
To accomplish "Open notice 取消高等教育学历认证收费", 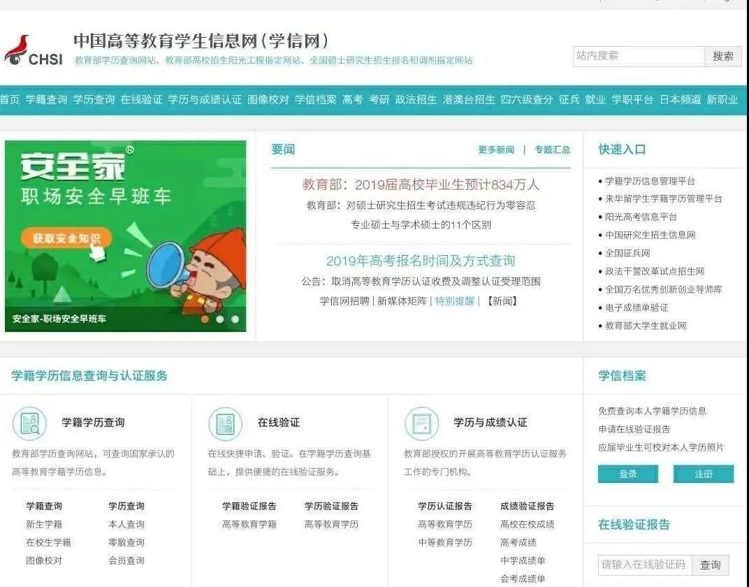I will (421, 282).
